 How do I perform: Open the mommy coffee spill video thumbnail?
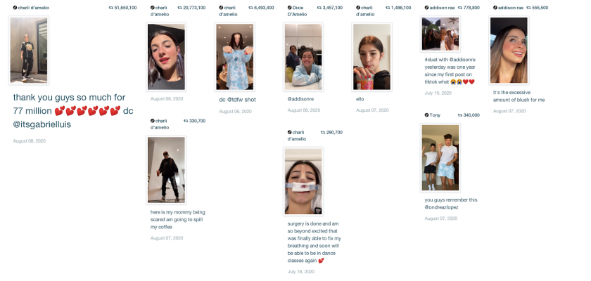(x=166, y=170)
